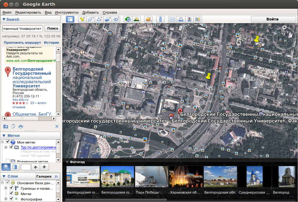Expand the Границы и названия tree node
This screenshot has height=202, width=298.
pyautogui.click(x=6, y=188)
